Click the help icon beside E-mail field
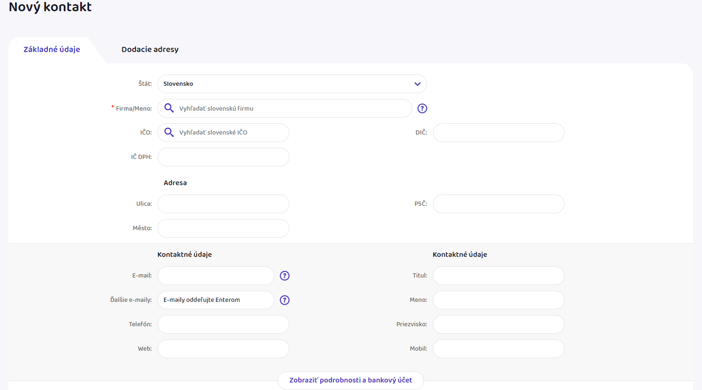Image resolution: width=702 pixels, height=390 pixels. pos(285,276)
